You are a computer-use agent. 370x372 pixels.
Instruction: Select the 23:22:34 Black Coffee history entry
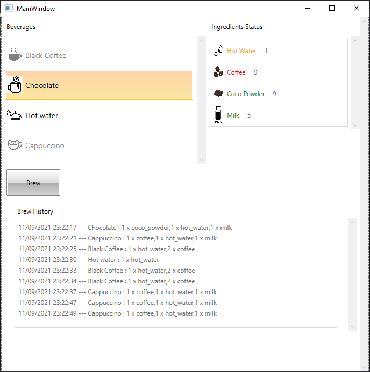pyautogui.click(x=106, y=281)
